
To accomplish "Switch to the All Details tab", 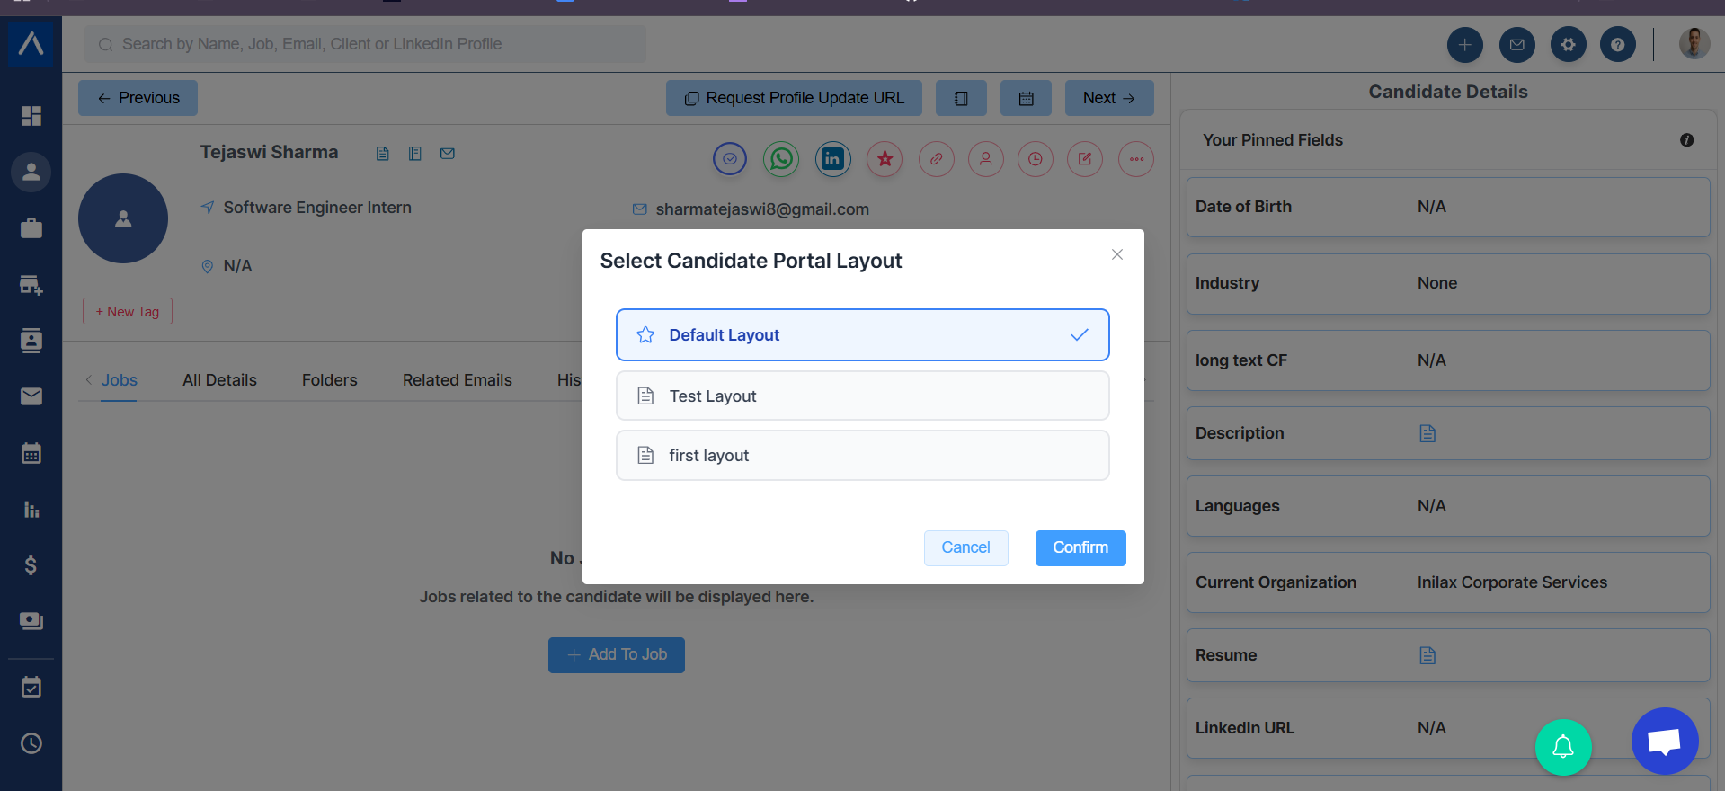I will tap(219, 380).
